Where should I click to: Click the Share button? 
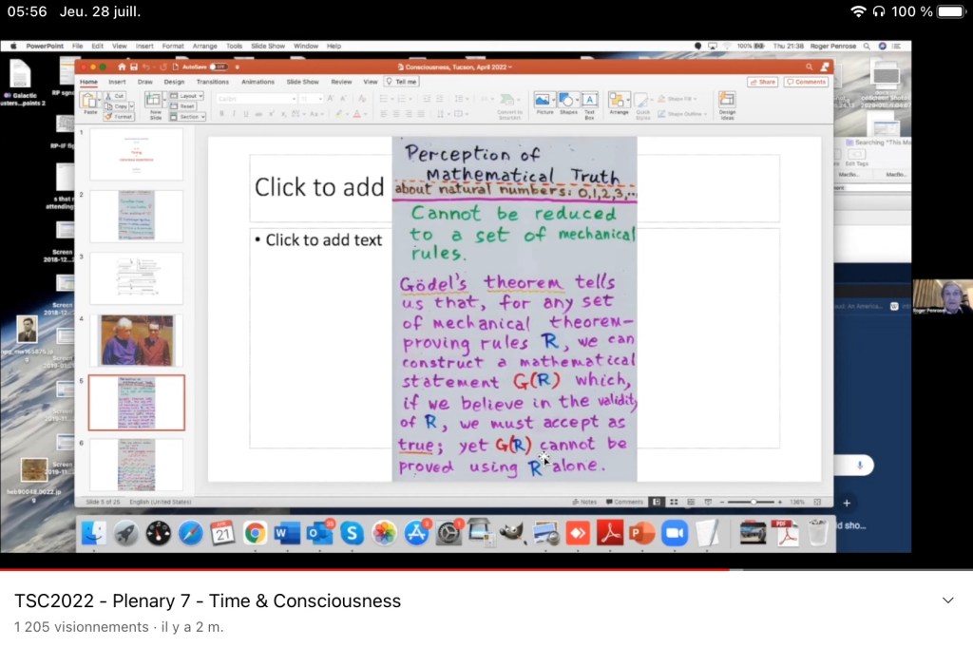pos(762,82)
